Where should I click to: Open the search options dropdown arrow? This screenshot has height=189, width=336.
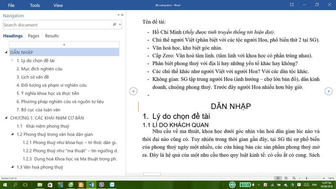point(120,25)
